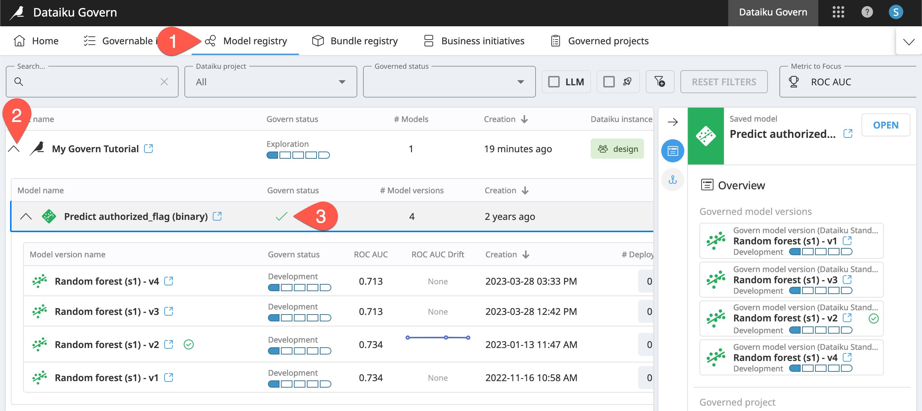Select the overview details panel icon
This screenshot has width=922, height=411.
(x=672, y=151)
